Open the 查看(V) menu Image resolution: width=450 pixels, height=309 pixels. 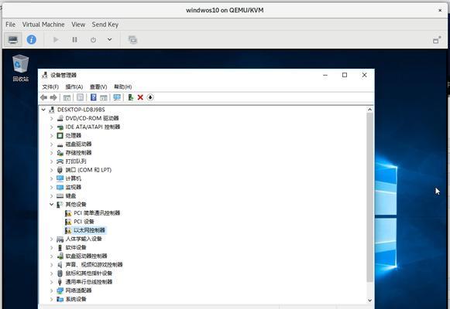point(98,87)
